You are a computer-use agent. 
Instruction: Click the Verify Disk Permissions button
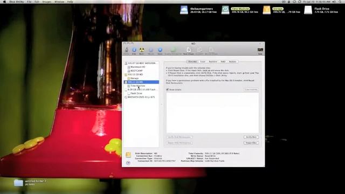click(x=180, y=137)
